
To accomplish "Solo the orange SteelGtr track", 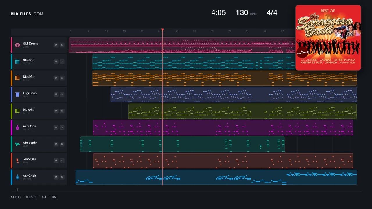I will point(62,78).
